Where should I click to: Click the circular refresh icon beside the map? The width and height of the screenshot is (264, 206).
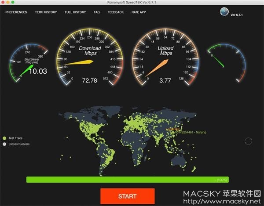click(x=248, y=141)
